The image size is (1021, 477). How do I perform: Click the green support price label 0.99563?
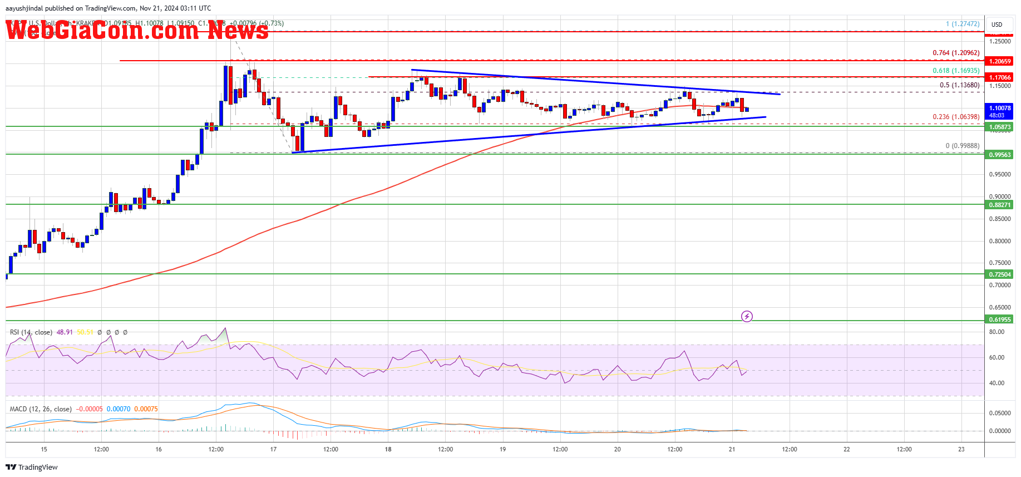[999, 155]
